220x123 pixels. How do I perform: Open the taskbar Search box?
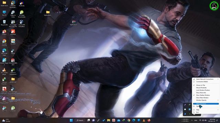(x=80, y=120)
